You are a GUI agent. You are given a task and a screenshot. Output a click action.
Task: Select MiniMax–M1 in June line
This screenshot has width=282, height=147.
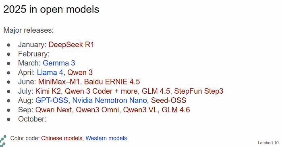click(x=59, y=82)
